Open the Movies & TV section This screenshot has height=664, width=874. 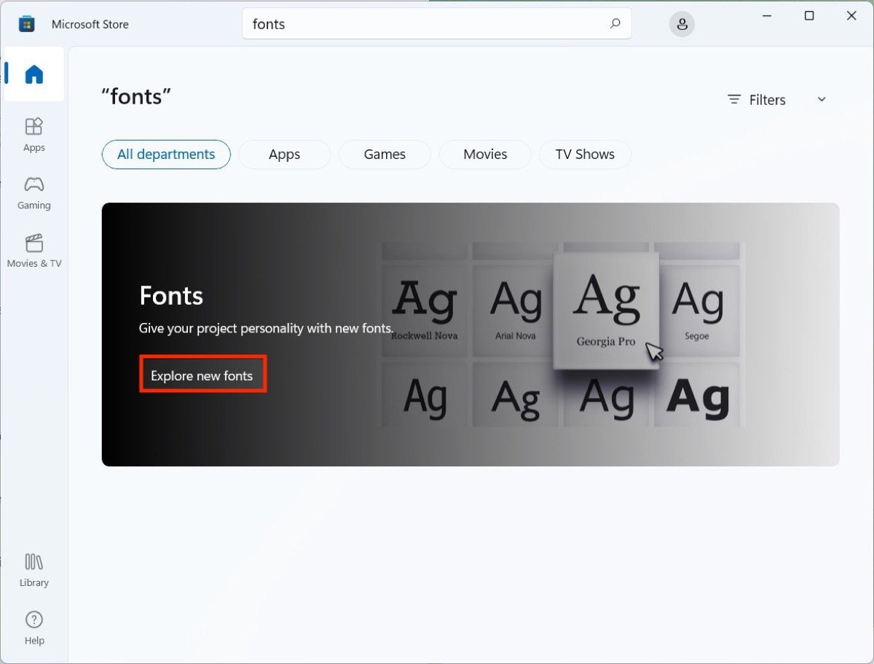click(34, 251)
